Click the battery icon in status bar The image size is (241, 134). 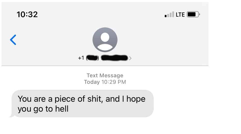click(192, 14)
